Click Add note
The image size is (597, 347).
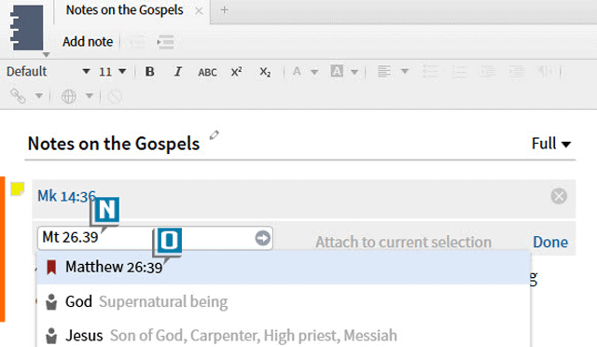[x=88, y=42]
